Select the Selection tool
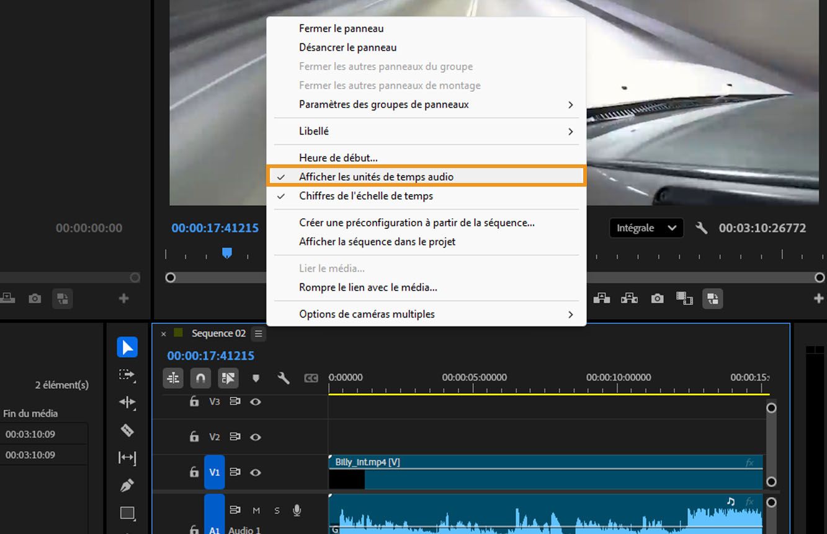This screenshot has width=827, height=534. [127, 347]
